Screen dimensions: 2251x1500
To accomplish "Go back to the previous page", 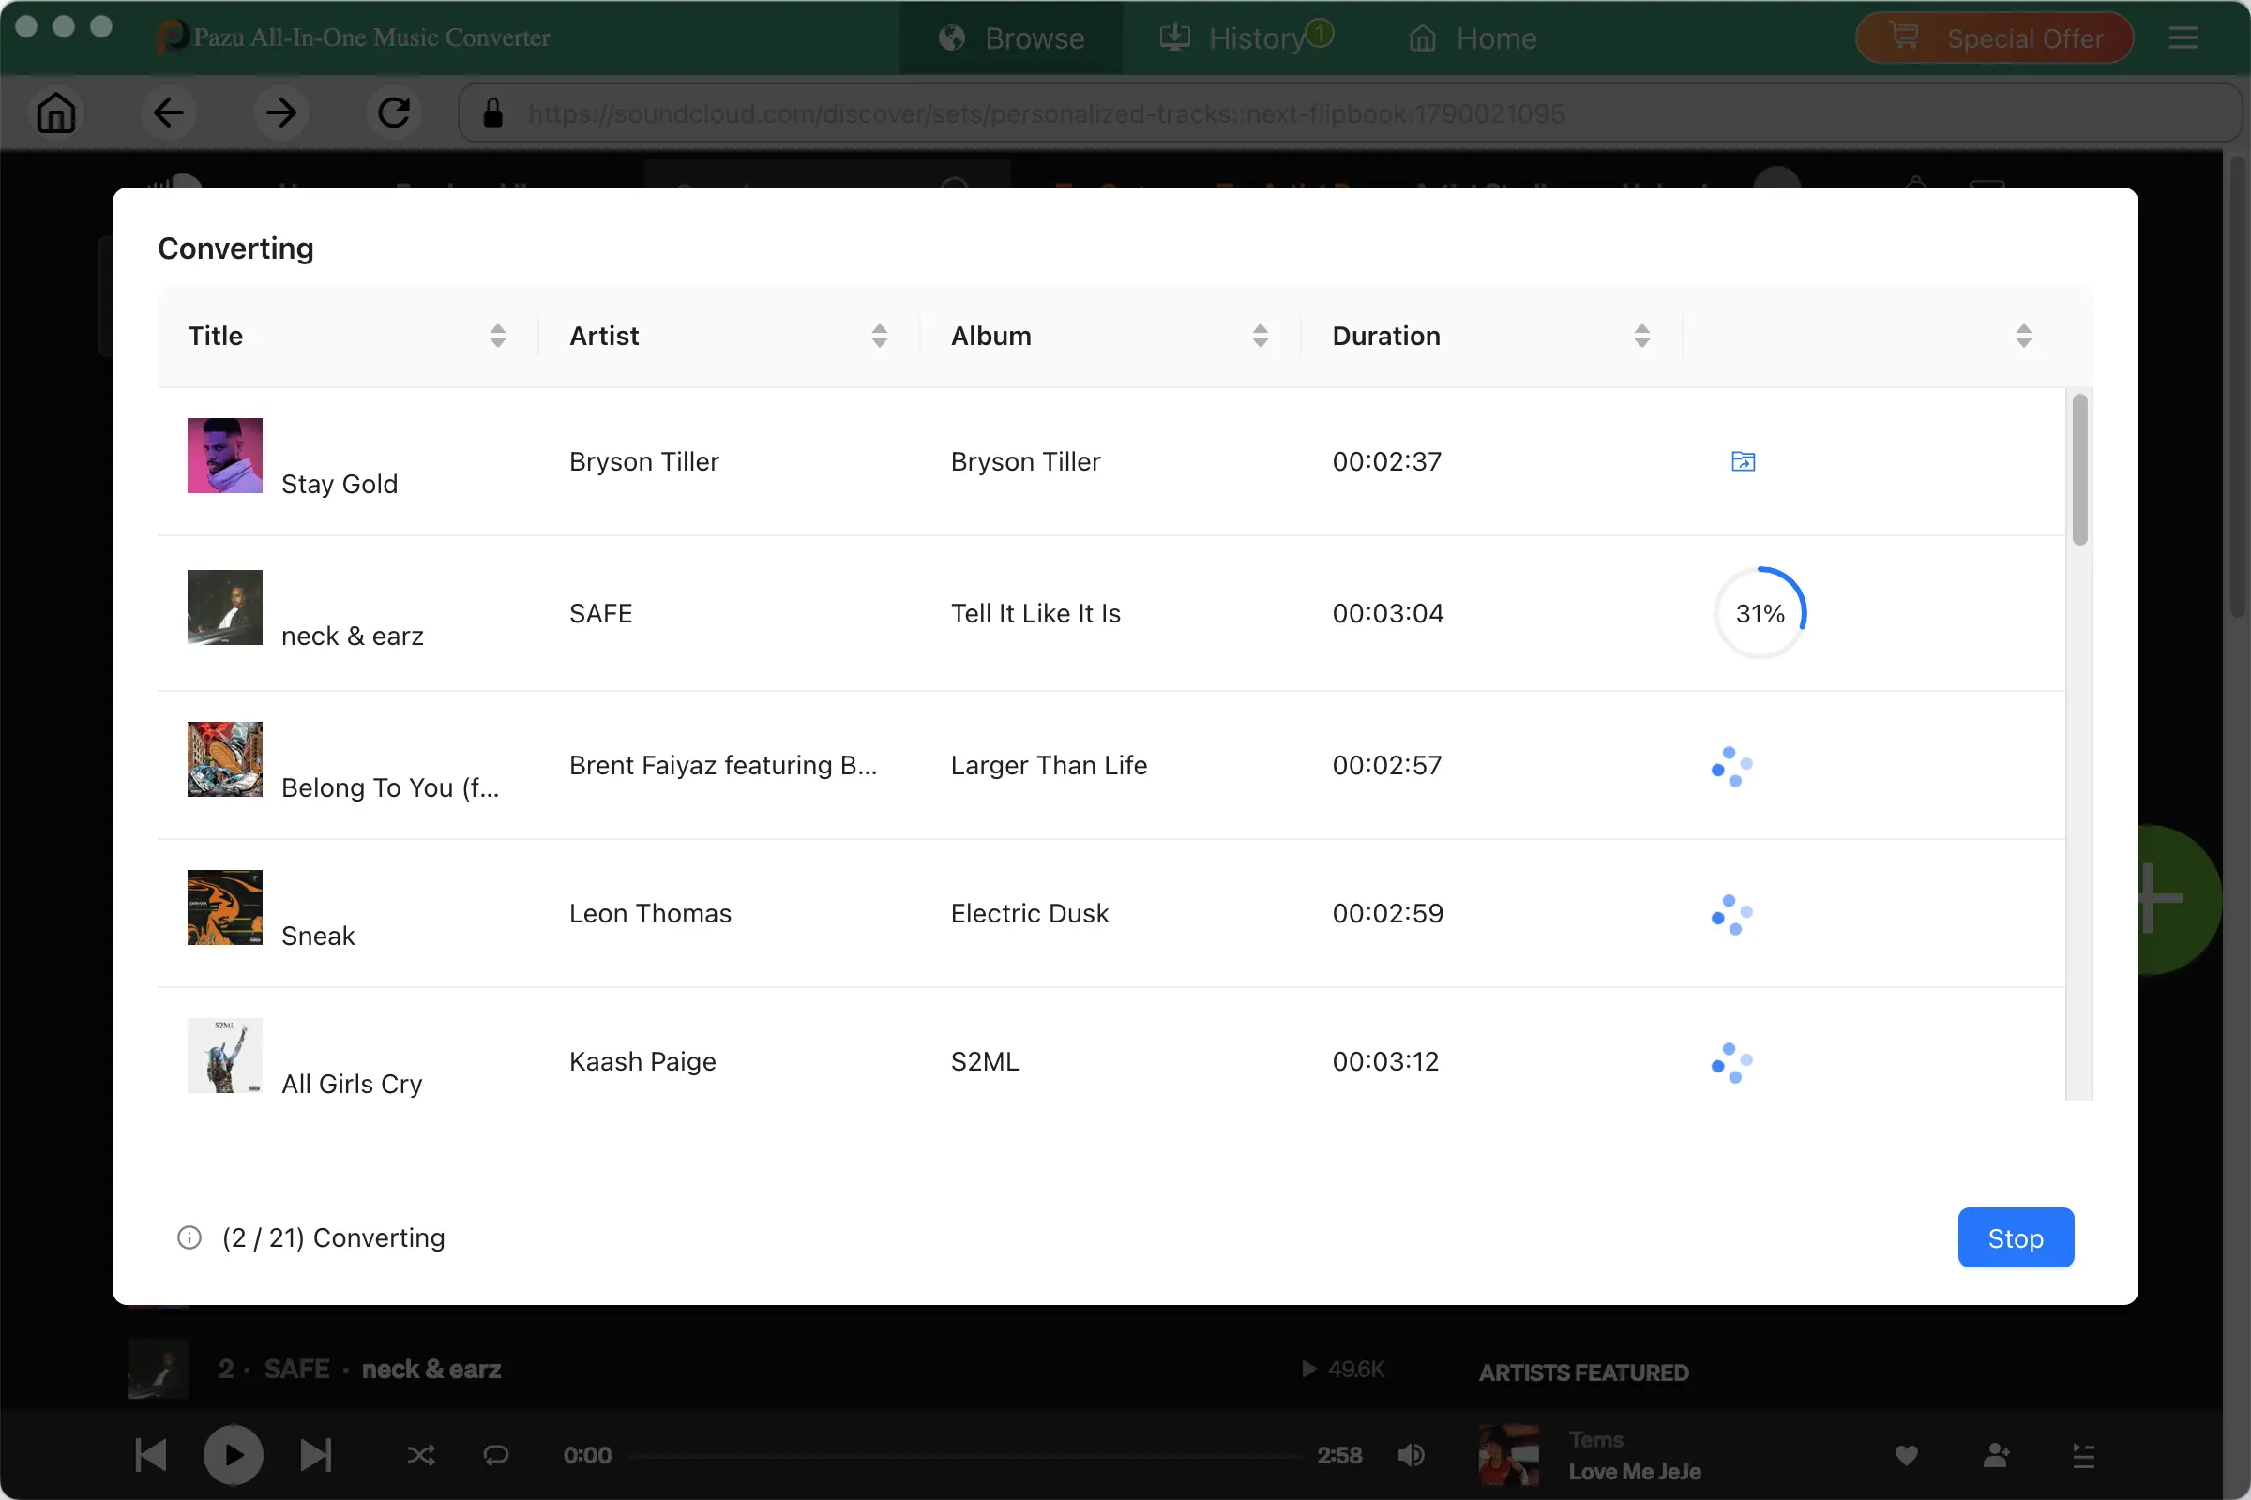I will [x=169, y=112].
